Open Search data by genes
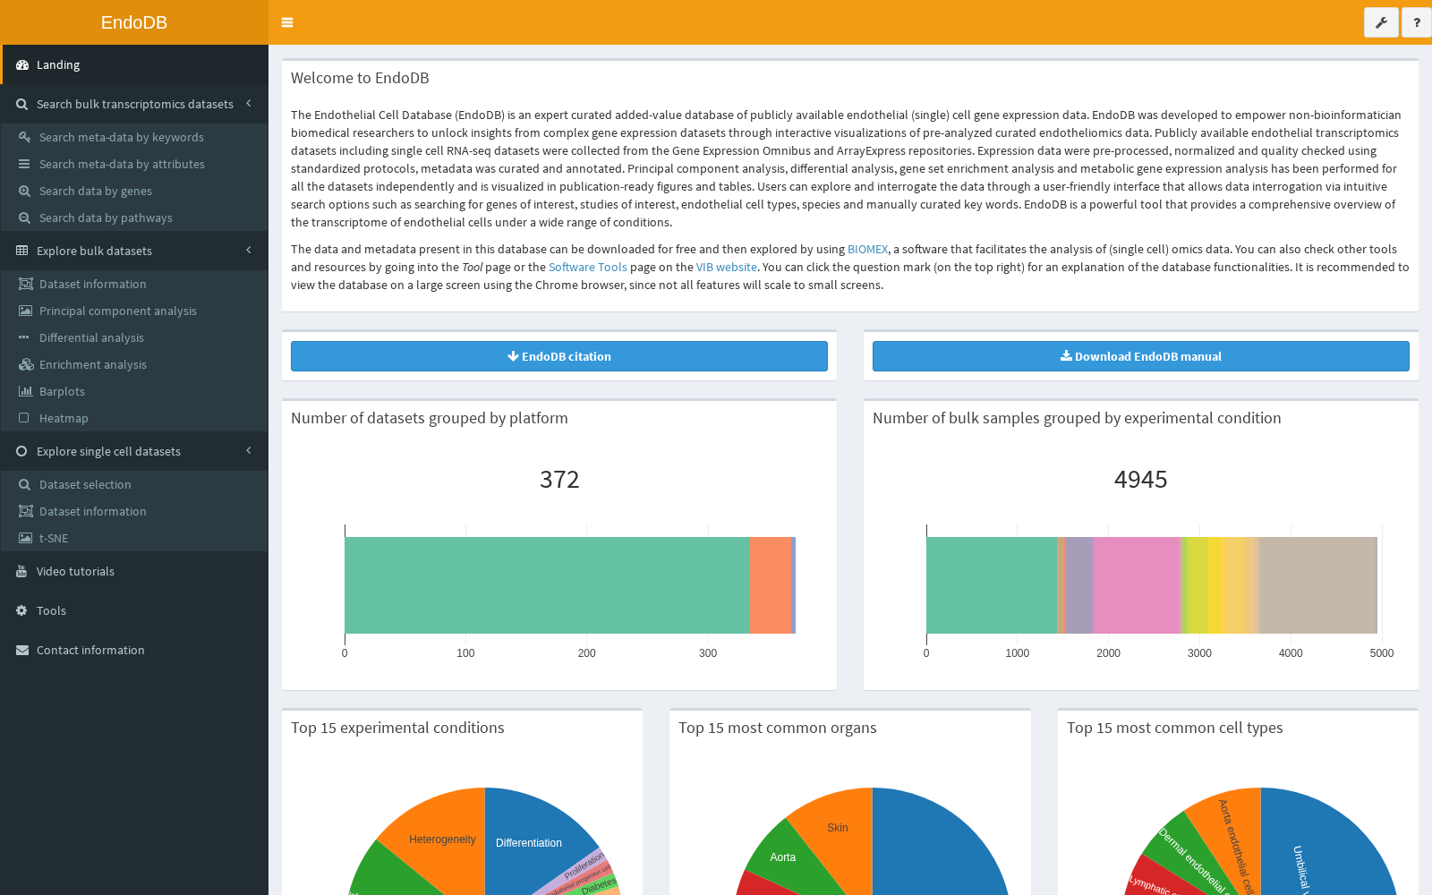This screenshot has height=895, width=1432. coord(134,191)
